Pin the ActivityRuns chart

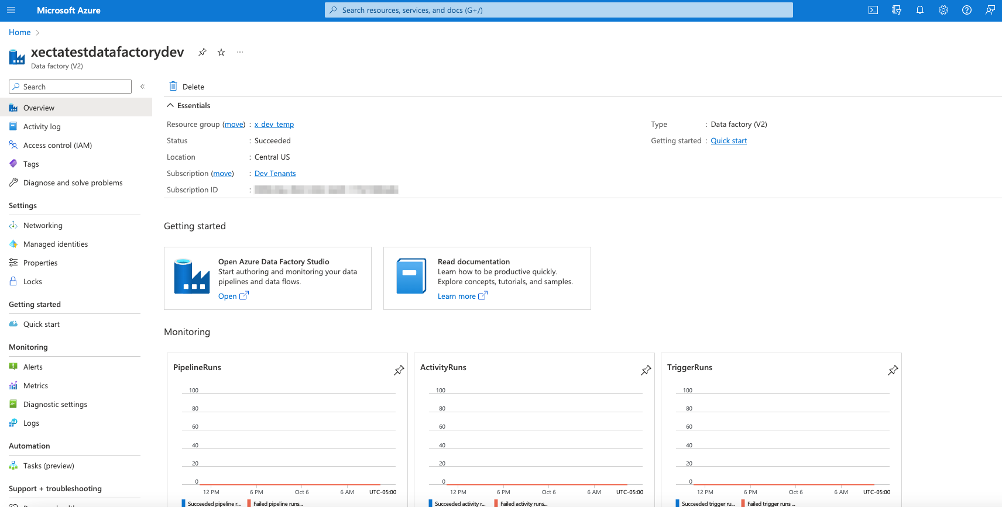pos(646,370)
